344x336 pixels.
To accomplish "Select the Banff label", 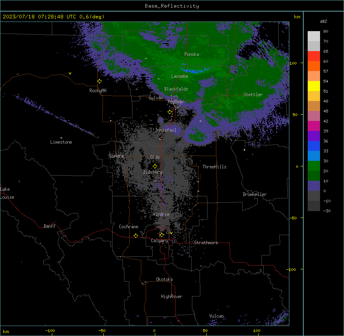I will pos(49,226).
